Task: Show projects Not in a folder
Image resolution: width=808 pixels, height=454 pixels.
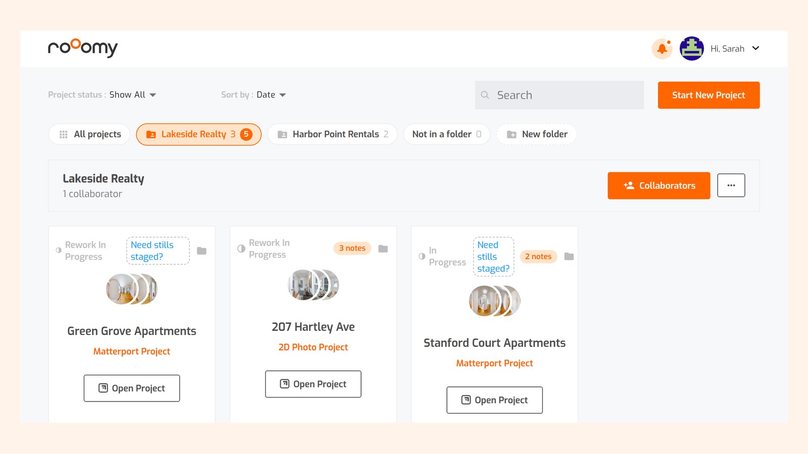Action: (x=446, y=134)
